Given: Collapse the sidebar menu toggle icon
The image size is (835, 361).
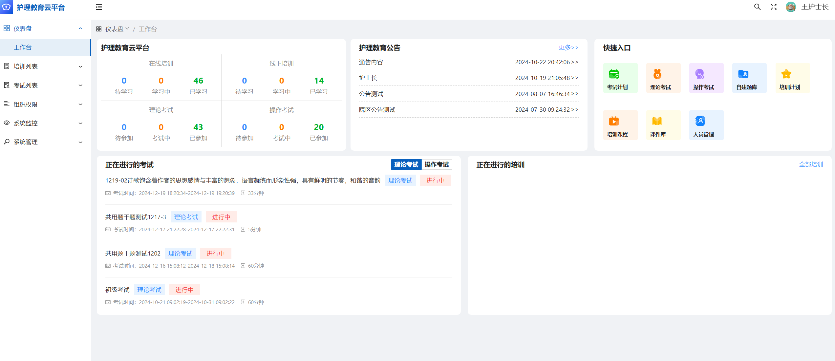Looking at the screenshot, I should point(99,7).
